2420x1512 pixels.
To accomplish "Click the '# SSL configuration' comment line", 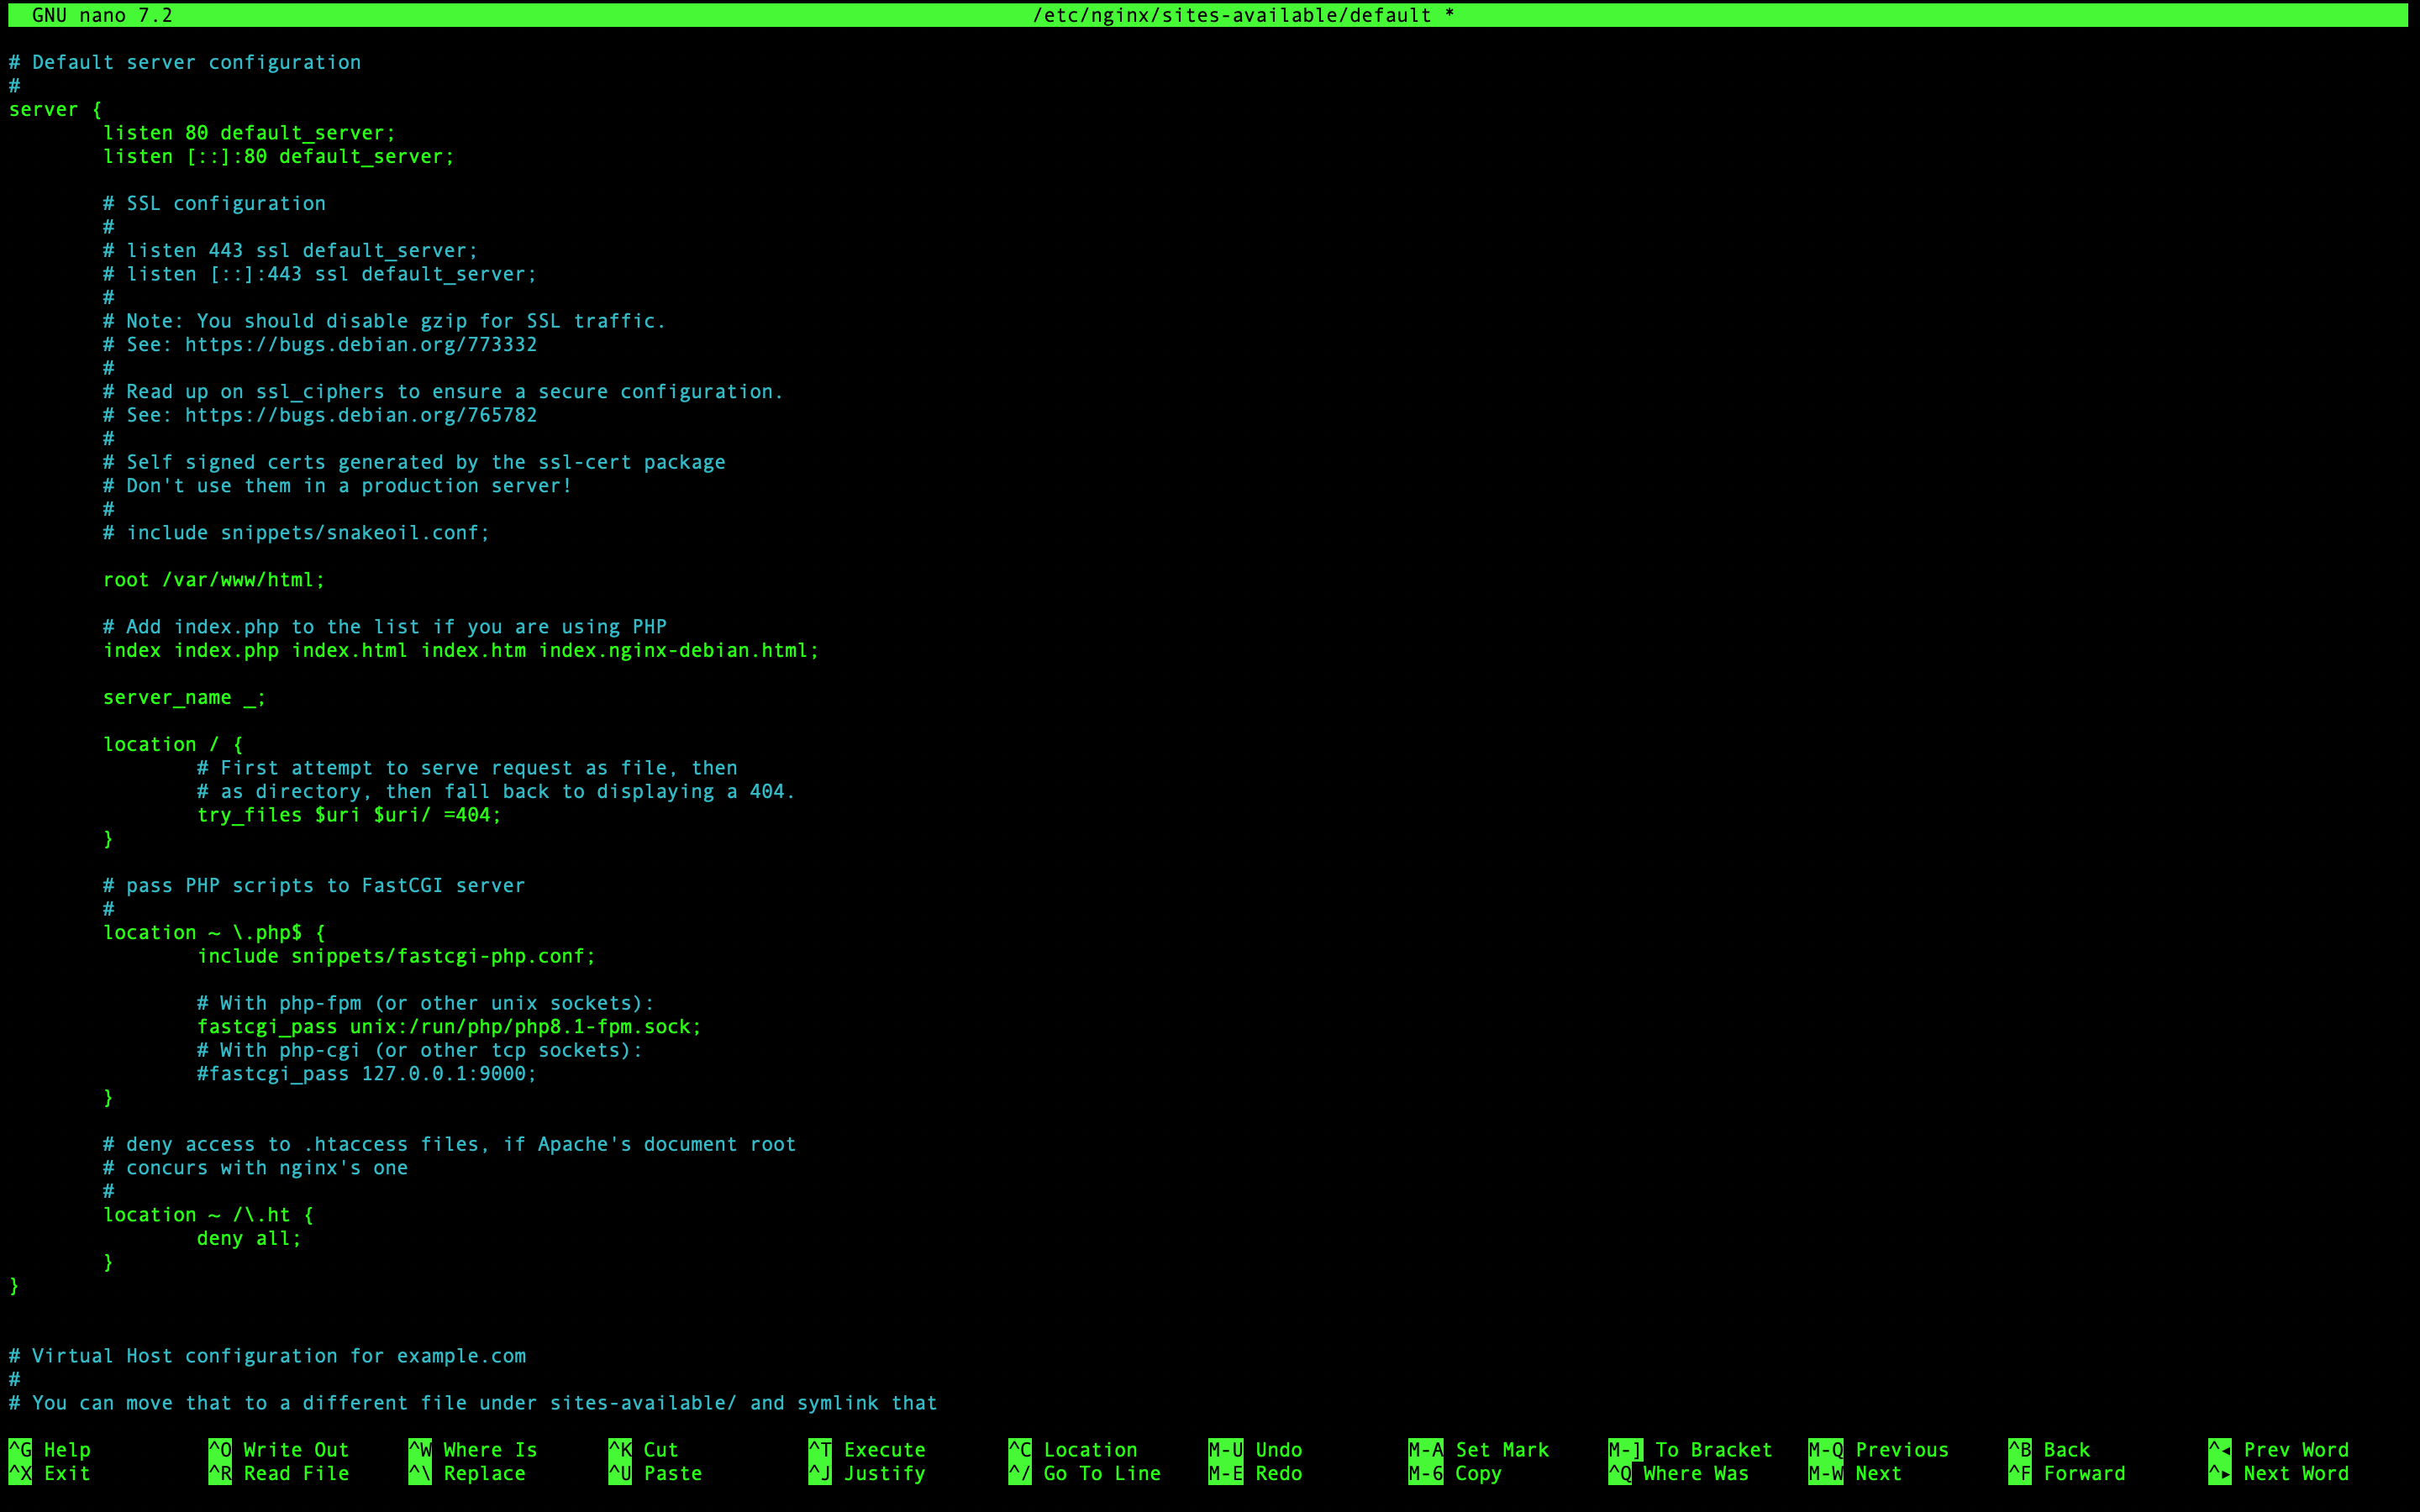I will point(214,203).
